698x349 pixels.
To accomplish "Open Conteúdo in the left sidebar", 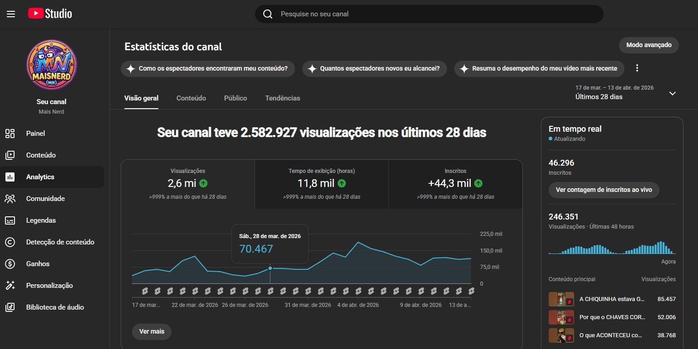I will click(41, 155).
